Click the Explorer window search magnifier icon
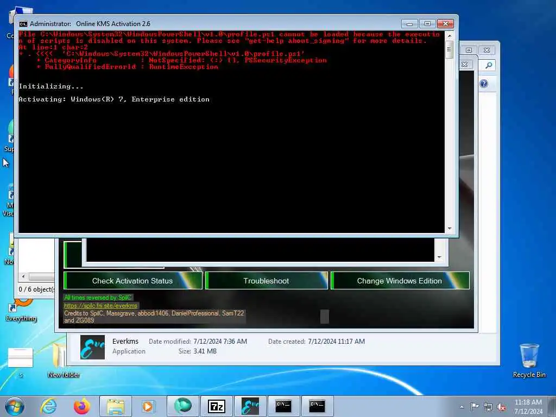Image resolution: width=556 pixels, height=417 pixels. (x=489, y=65)
